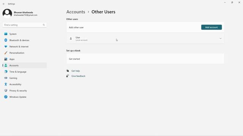Click the Get help icon
This screenshot has width=243, height=136.
(x=68, y=71)
